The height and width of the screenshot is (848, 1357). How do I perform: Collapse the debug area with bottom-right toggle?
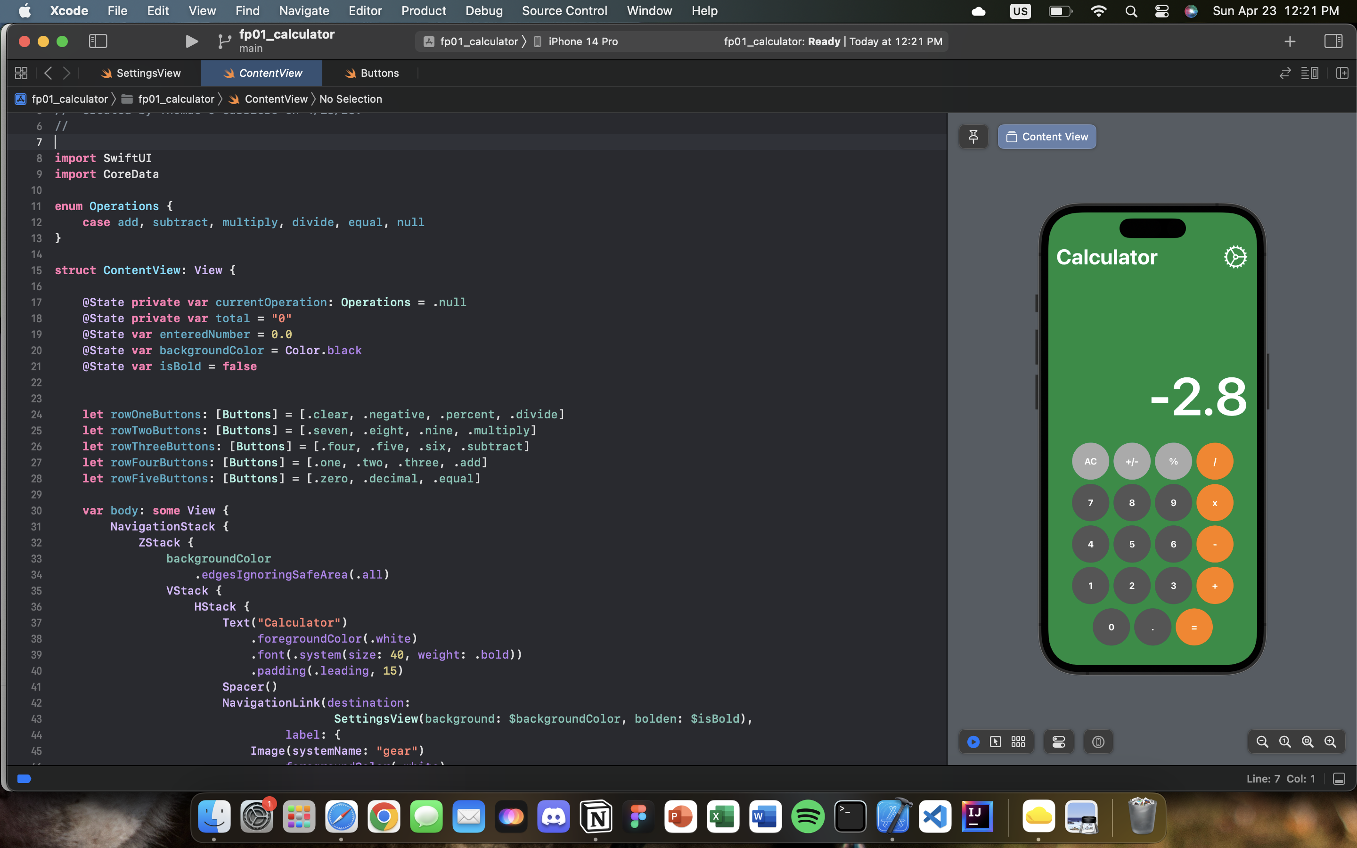coord(1339,778)
